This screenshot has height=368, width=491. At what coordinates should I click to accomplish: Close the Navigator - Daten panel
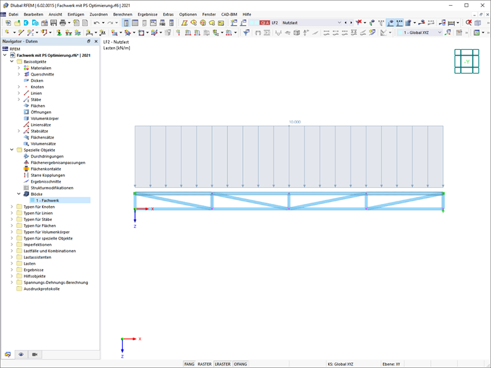click(96, 41)
